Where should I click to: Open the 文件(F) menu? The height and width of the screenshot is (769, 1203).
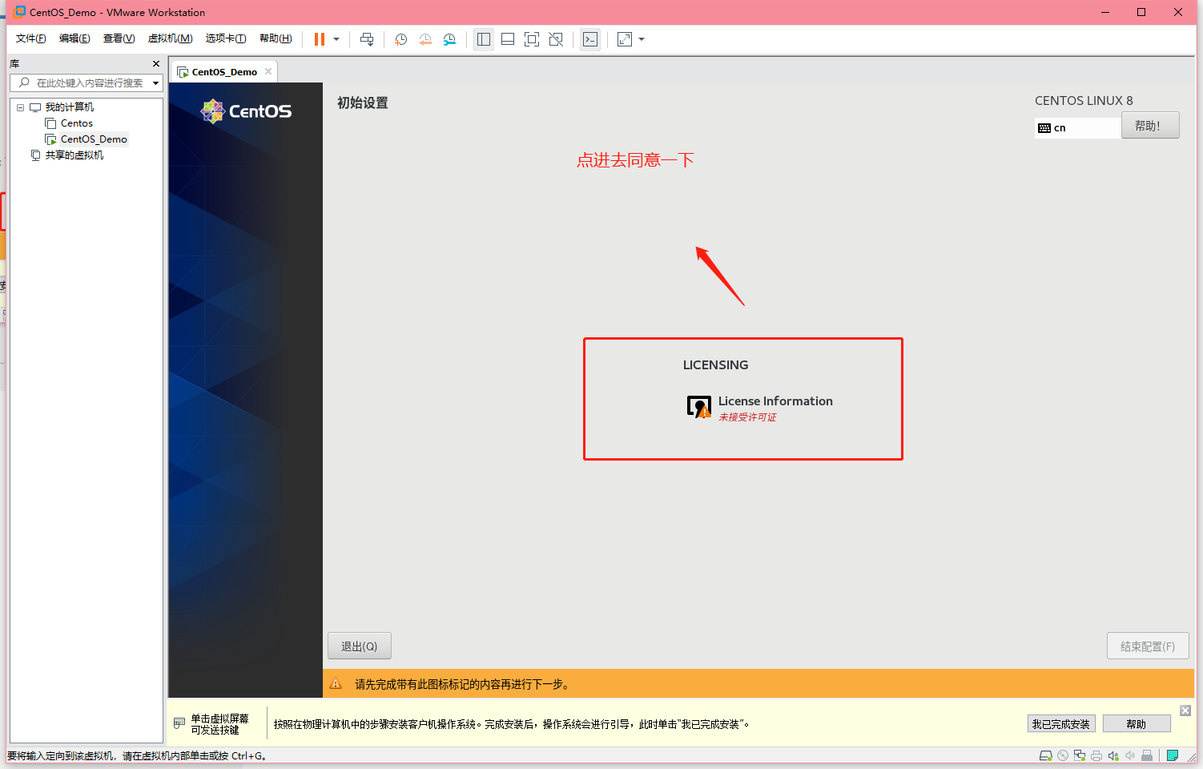click(31, 38)
